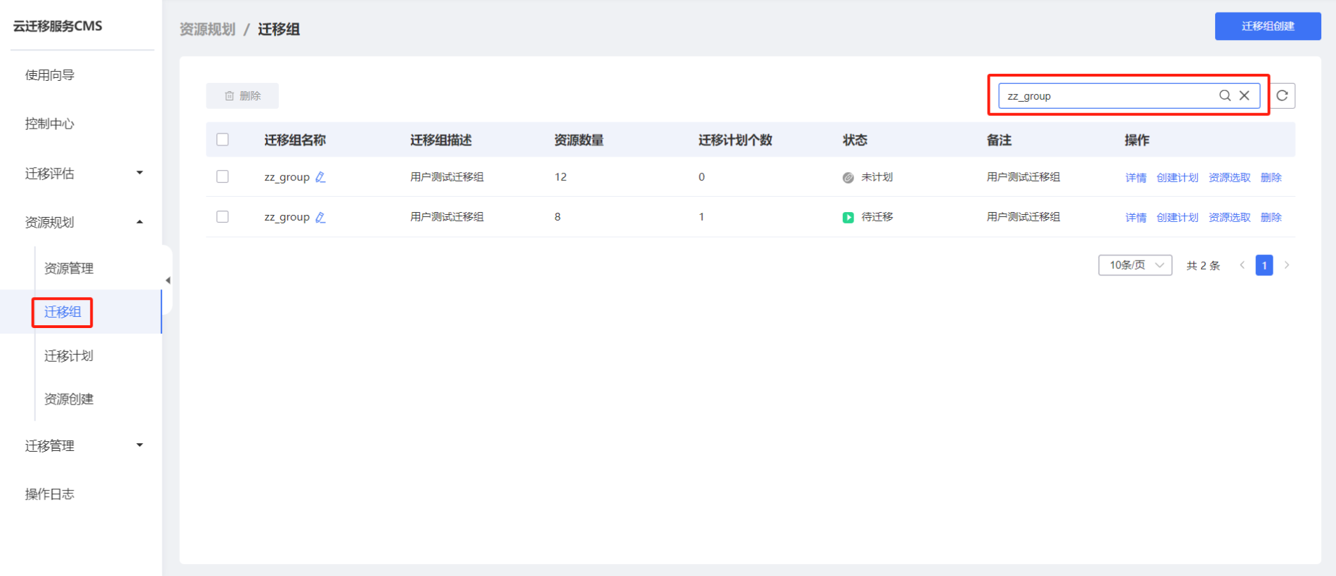
Task: Click the 迁移计划个数 column header
Action: tap(735, 140)
